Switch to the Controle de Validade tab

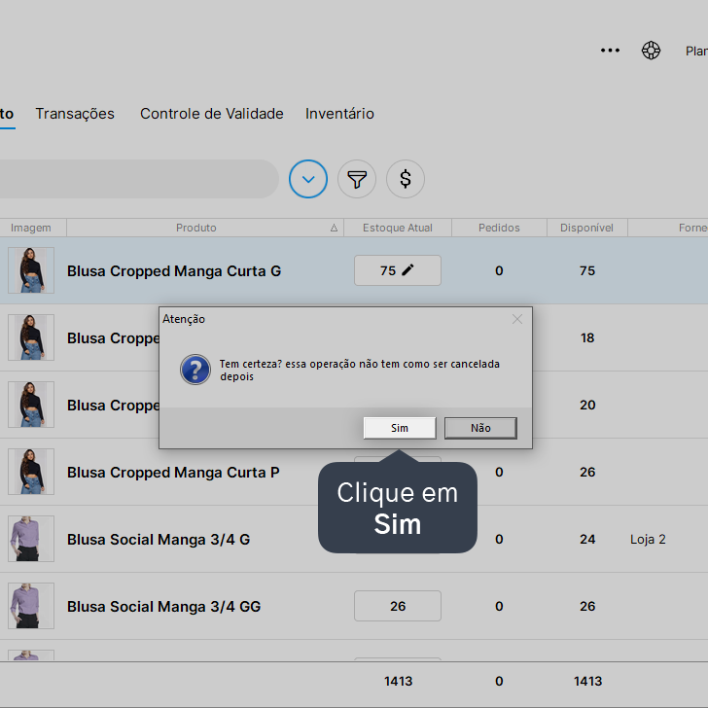(x=212, y=114)
